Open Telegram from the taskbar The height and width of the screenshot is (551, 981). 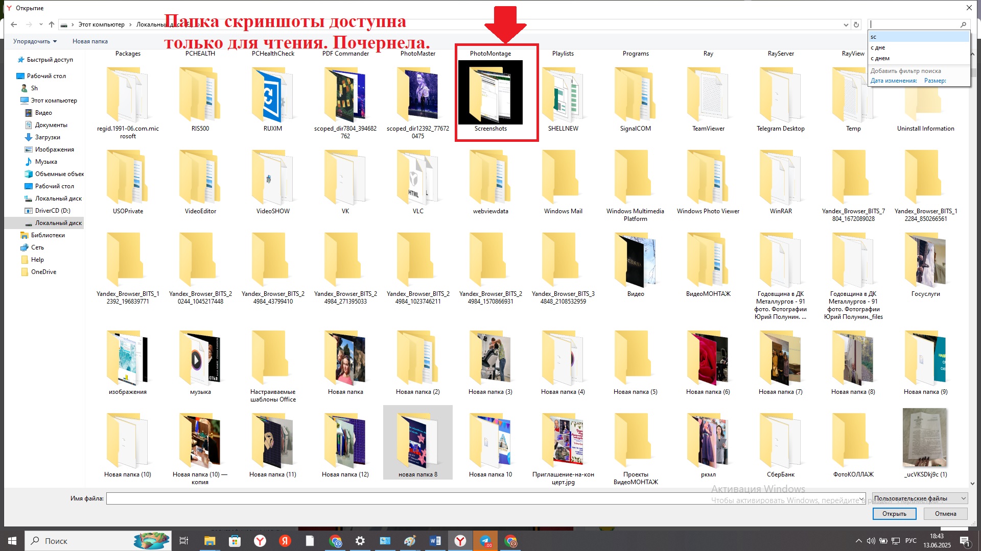point(485,541)
